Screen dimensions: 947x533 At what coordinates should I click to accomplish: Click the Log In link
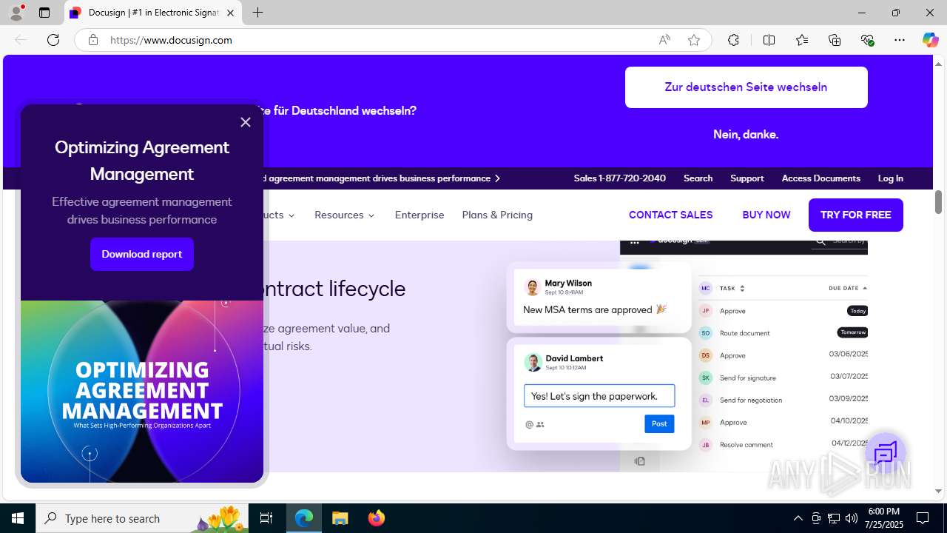890,178
